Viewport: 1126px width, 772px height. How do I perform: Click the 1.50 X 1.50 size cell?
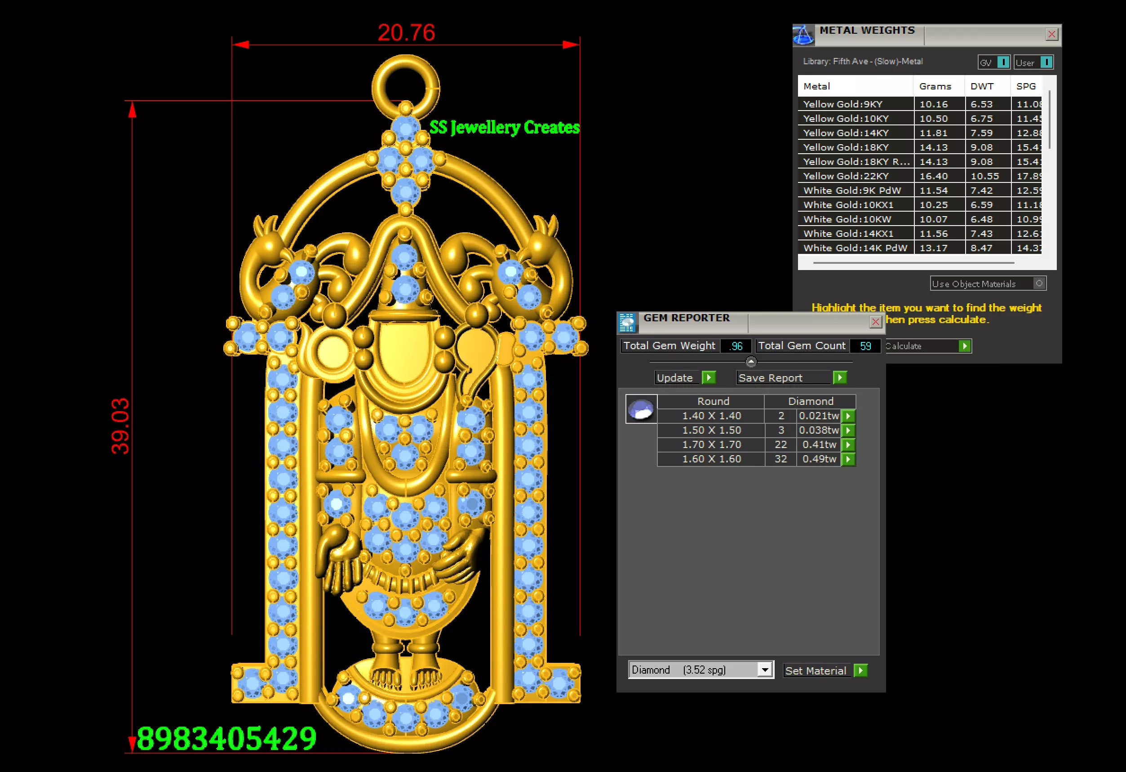(x=711, y=430)
